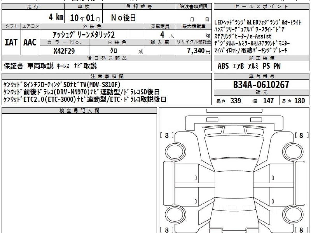Image resolution: width=311 pixels, height=233 pixels.
Task: Select "保証書" in later-shipped parts
Action: (13, 66)
